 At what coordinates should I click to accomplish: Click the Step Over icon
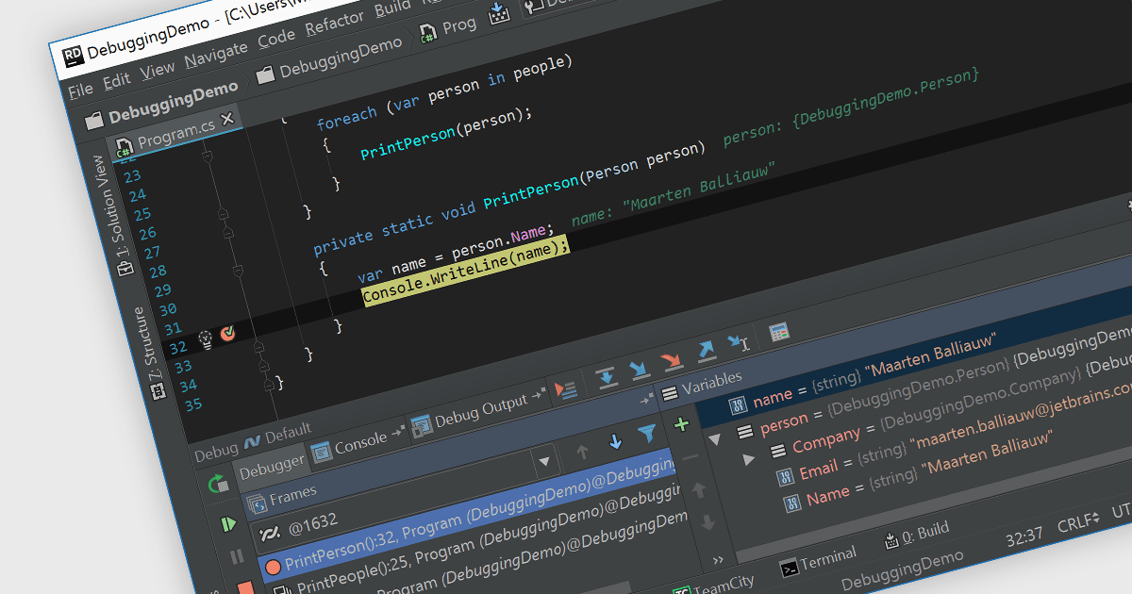608,378
